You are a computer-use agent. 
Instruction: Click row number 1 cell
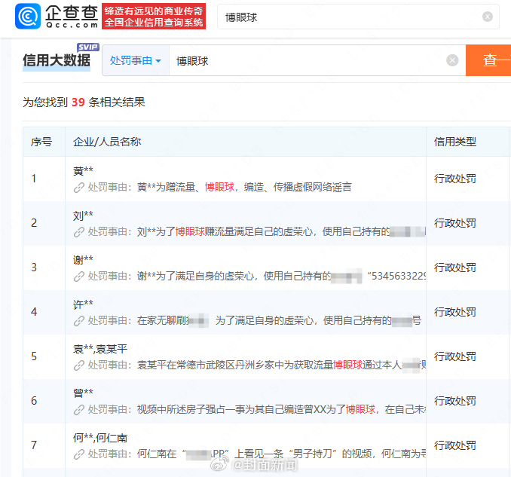pos(44,179)
